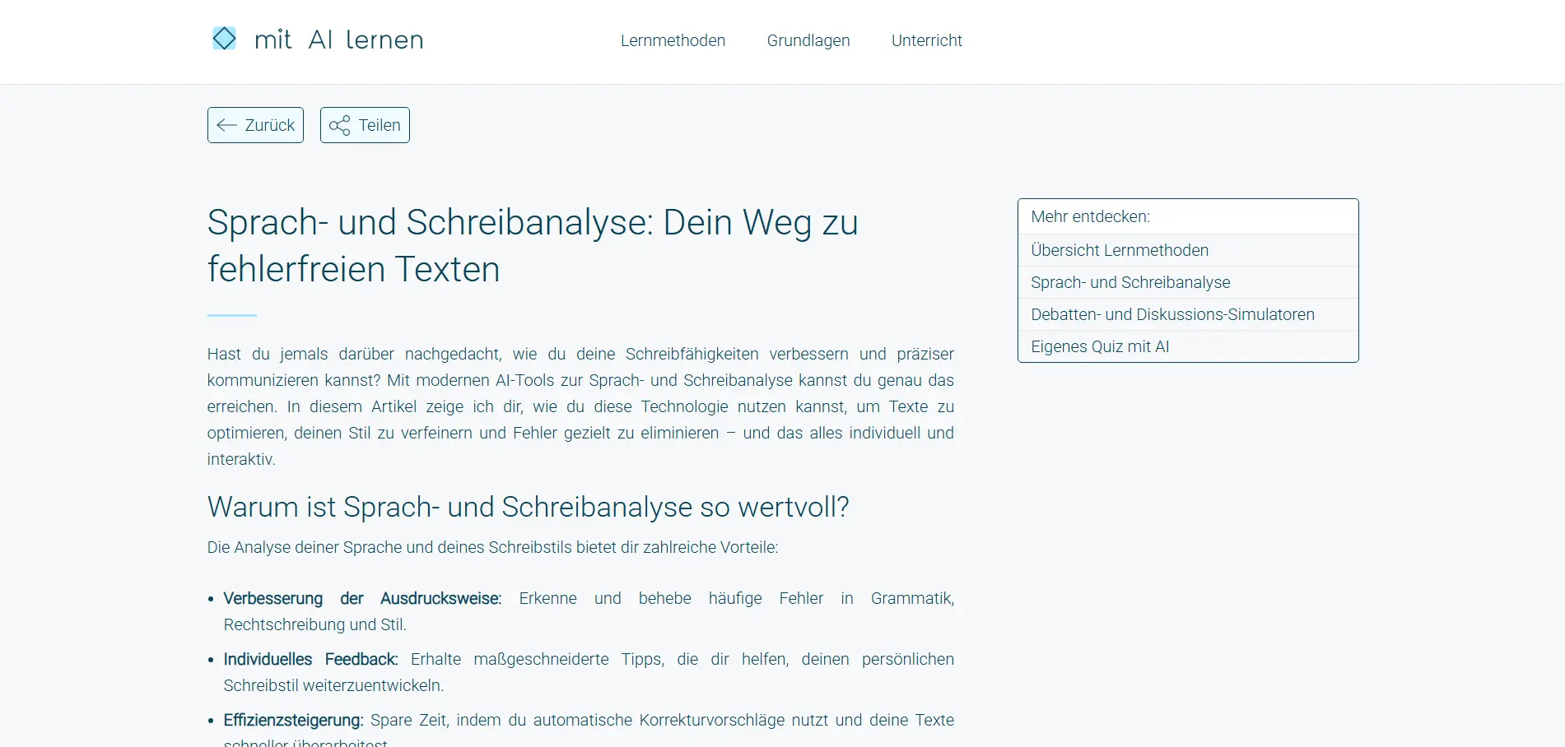The height and width of the screenshot is (747, 1565).
Task: Open 'Debatten- und Diskussions-Simulatoren' link
Action: click(x=1172, y=314)
